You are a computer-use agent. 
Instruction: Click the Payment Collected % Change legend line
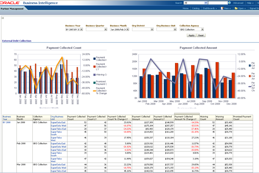pyautogui.click(x=94, y=91)
